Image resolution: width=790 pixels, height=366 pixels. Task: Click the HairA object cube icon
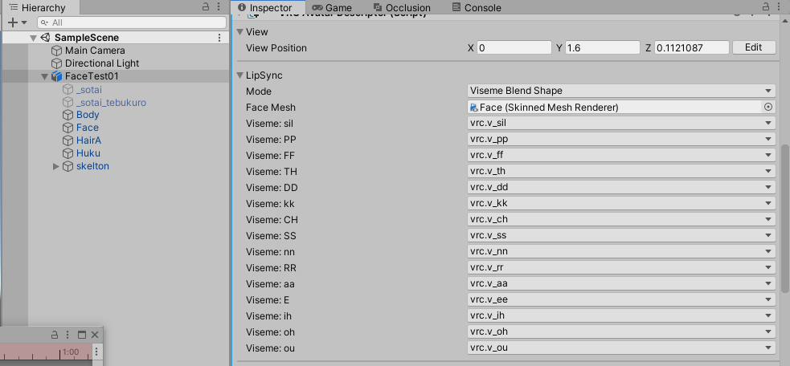pos(68,140)
